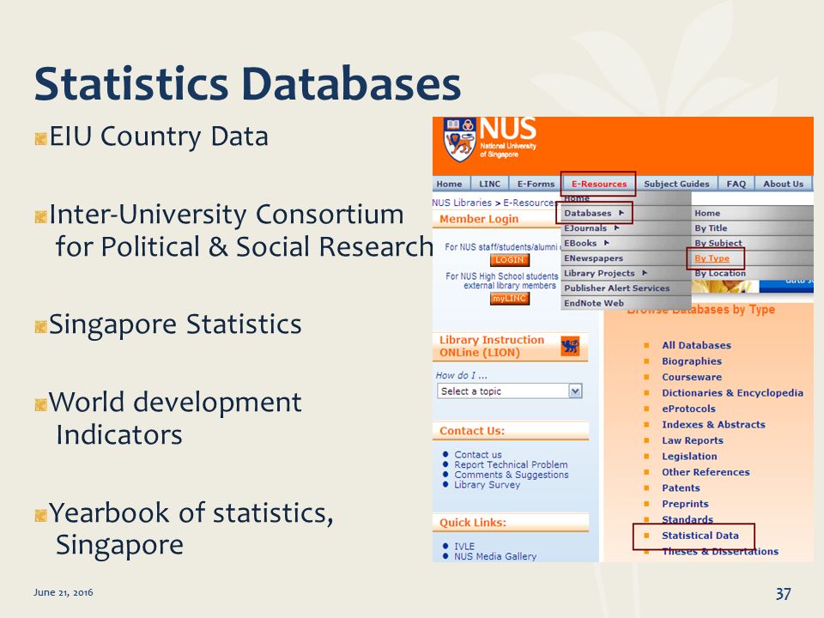This screenshot has width=824, height=618.
Task: Open the Statistical Data link
Action: pos(700,536)
